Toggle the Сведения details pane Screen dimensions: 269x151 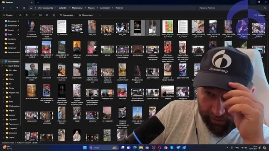click(260, 15)
